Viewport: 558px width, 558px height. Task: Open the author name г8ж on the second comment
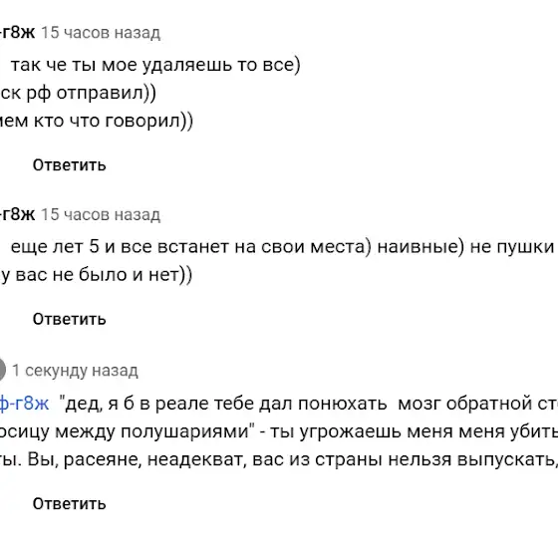[18, 214]
